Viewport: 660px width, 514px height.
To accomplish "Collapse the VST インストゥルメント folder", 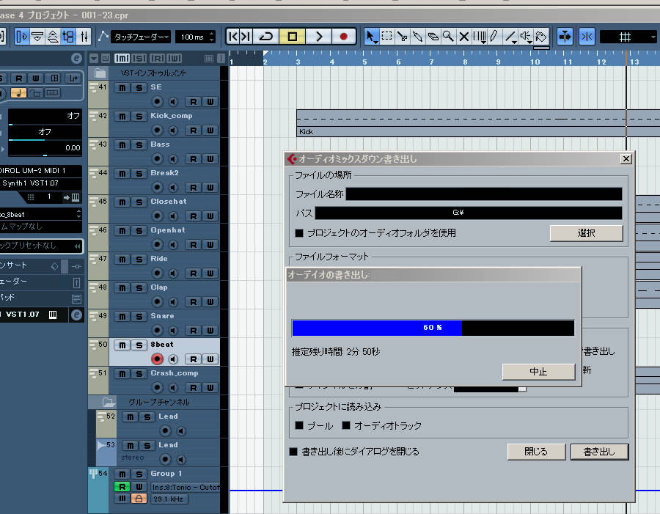I will point(100,73).
